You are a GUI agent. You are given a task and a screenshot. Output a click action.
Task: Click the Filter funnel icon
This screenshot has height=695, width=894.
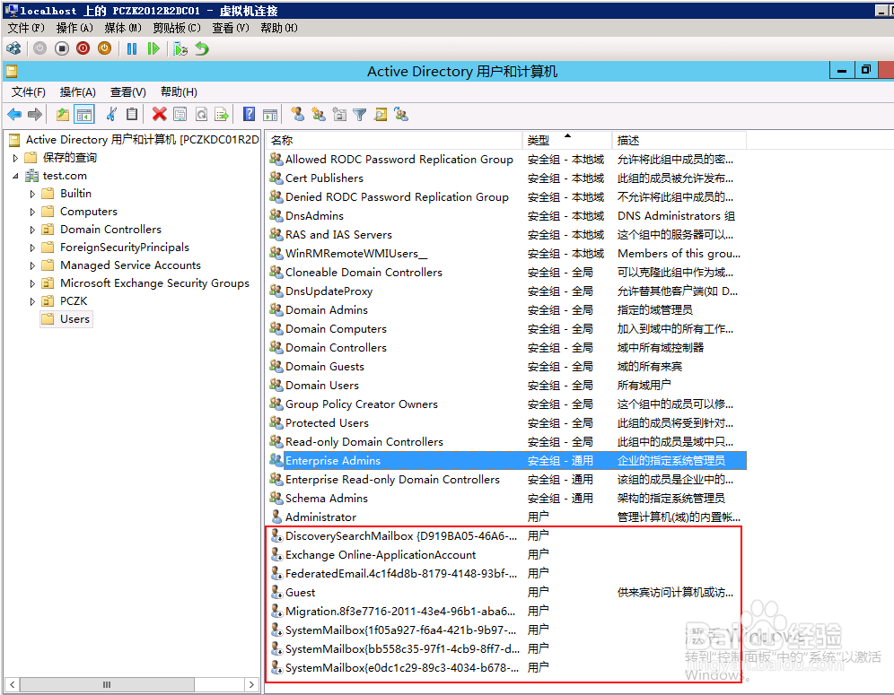(360, 115)
